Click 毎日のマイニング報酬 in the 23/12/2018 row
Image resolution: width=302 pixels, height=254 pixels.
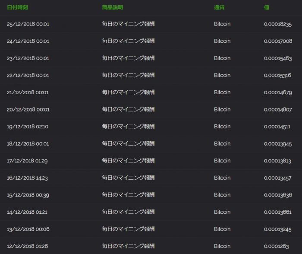(x=128, y=58)
